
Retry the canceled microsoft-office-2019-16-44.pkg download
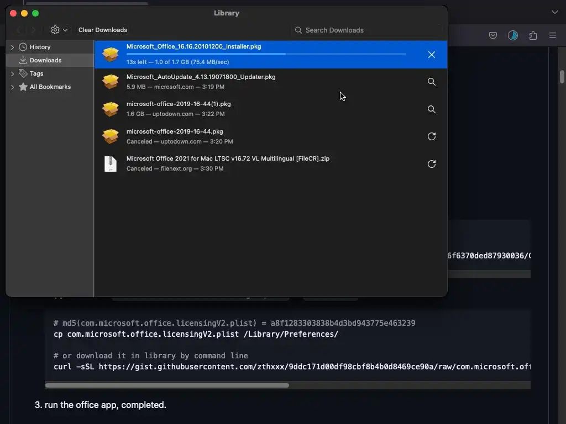[x=431, y=136]
